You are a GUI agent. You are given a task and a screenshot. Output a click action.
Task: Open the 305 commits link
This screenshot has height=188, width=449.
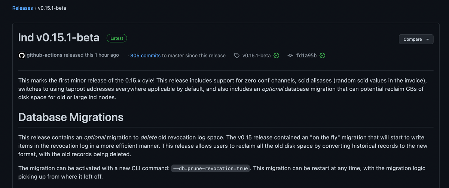[x=145, y=56]
